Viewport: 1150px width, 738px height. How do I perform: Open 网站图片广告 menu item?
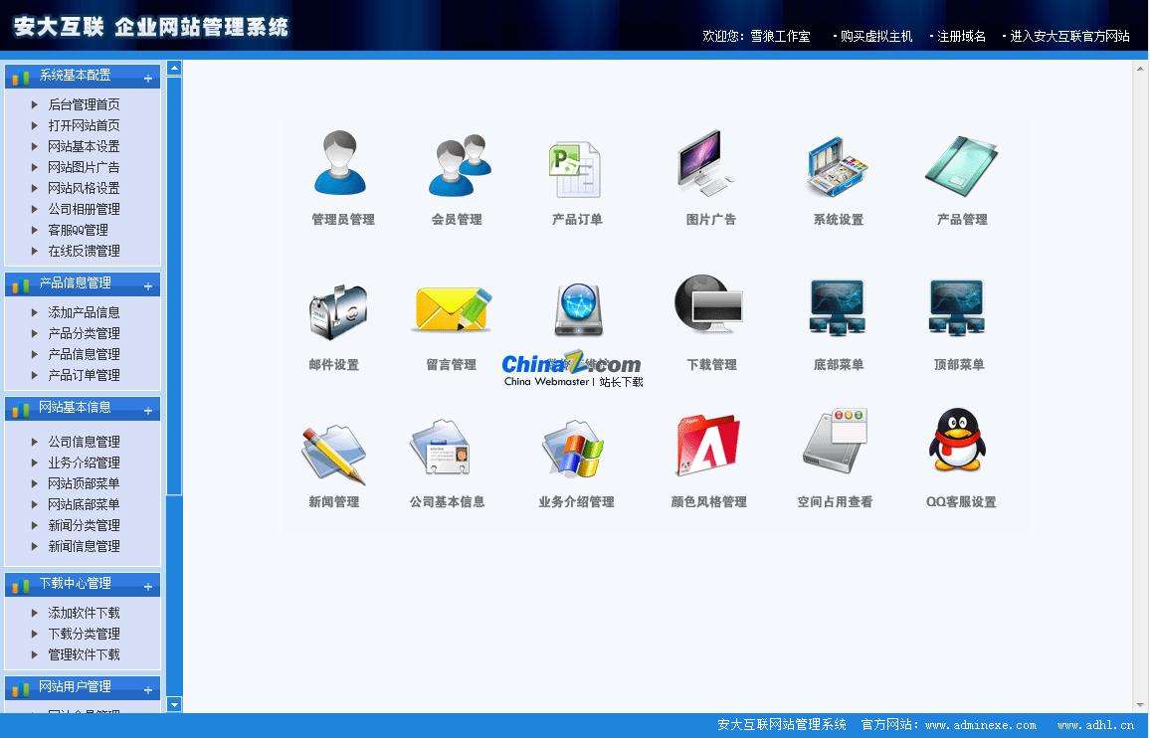click(84, 167)
